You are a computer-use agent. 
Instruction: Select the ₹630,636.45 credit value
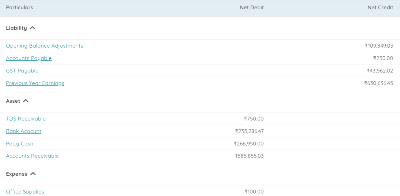pyautogui.click(x=378, y=83)
